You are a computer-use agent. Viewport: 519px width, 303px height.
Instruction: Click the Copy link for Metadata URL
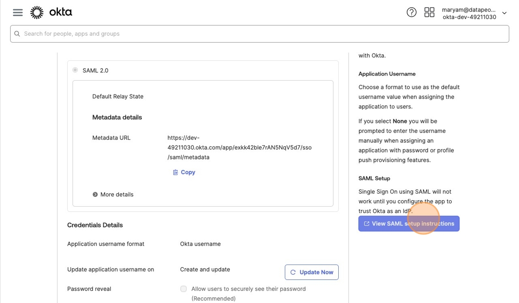point(188,172)
